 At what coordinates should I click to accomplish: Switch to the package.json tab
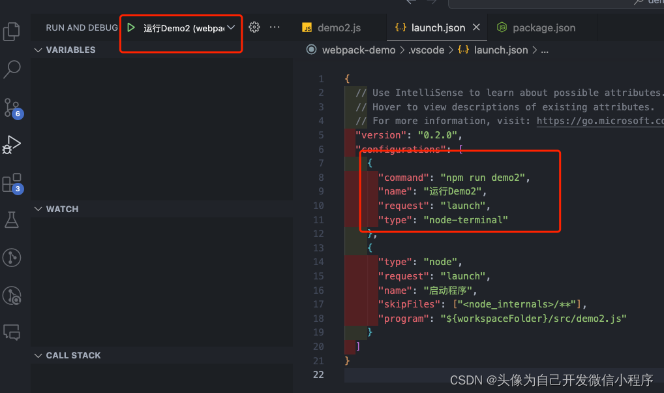[543, 27]
